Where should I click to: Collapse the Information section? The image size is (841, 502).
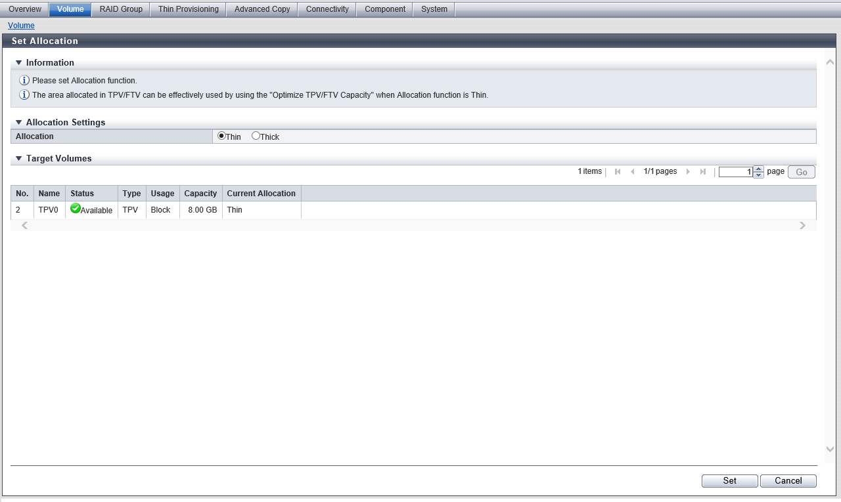click(19, 63)
